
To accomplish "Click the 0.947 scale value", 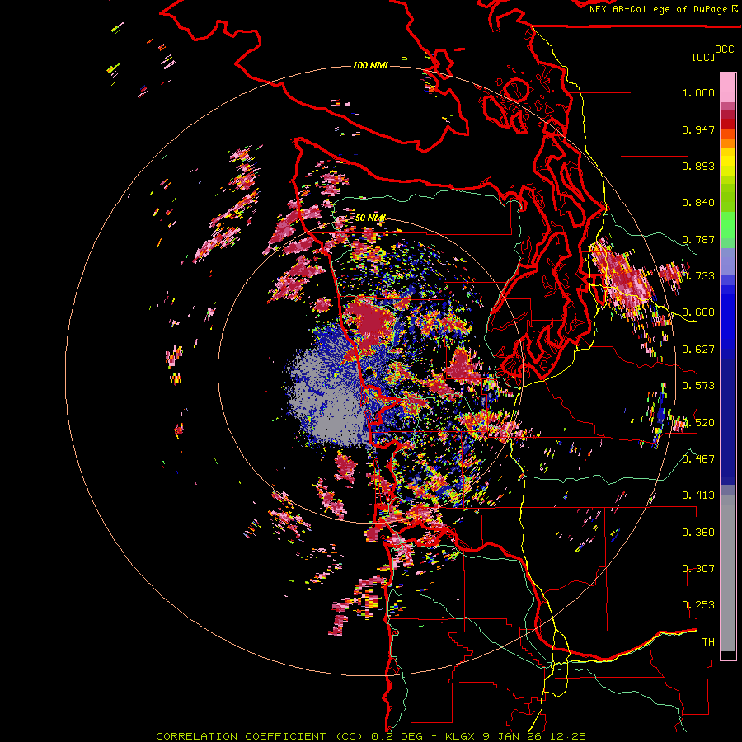I will 698,129.
